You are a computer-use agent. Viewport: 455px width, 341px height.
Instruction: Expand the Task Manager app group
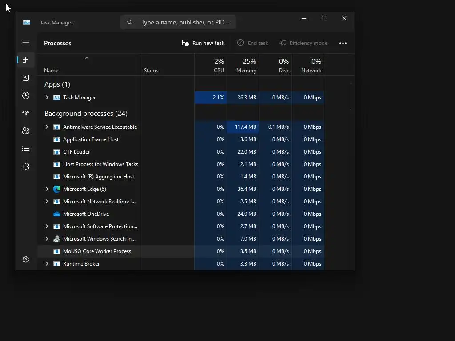[x=47, y=97]
